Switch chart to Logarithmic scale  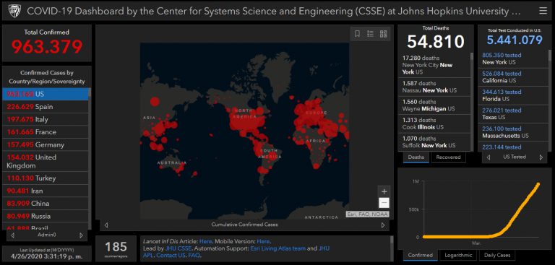(x=458, y=255)
